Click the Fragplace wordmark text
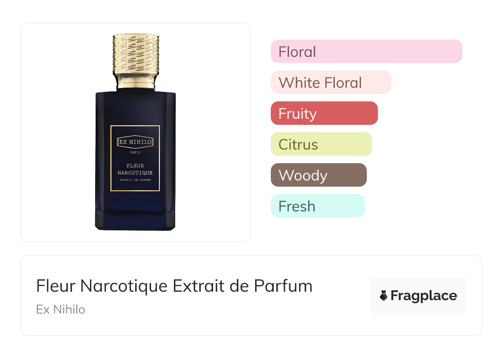 click(x=424, y=296)
